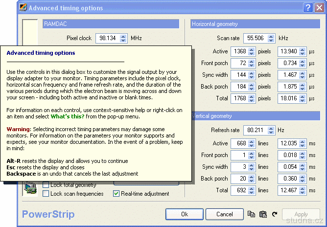Viewport: 327px width, 227px height.
Task: Click the copy timings to clipboard icon
Action: tap(251, 214)
